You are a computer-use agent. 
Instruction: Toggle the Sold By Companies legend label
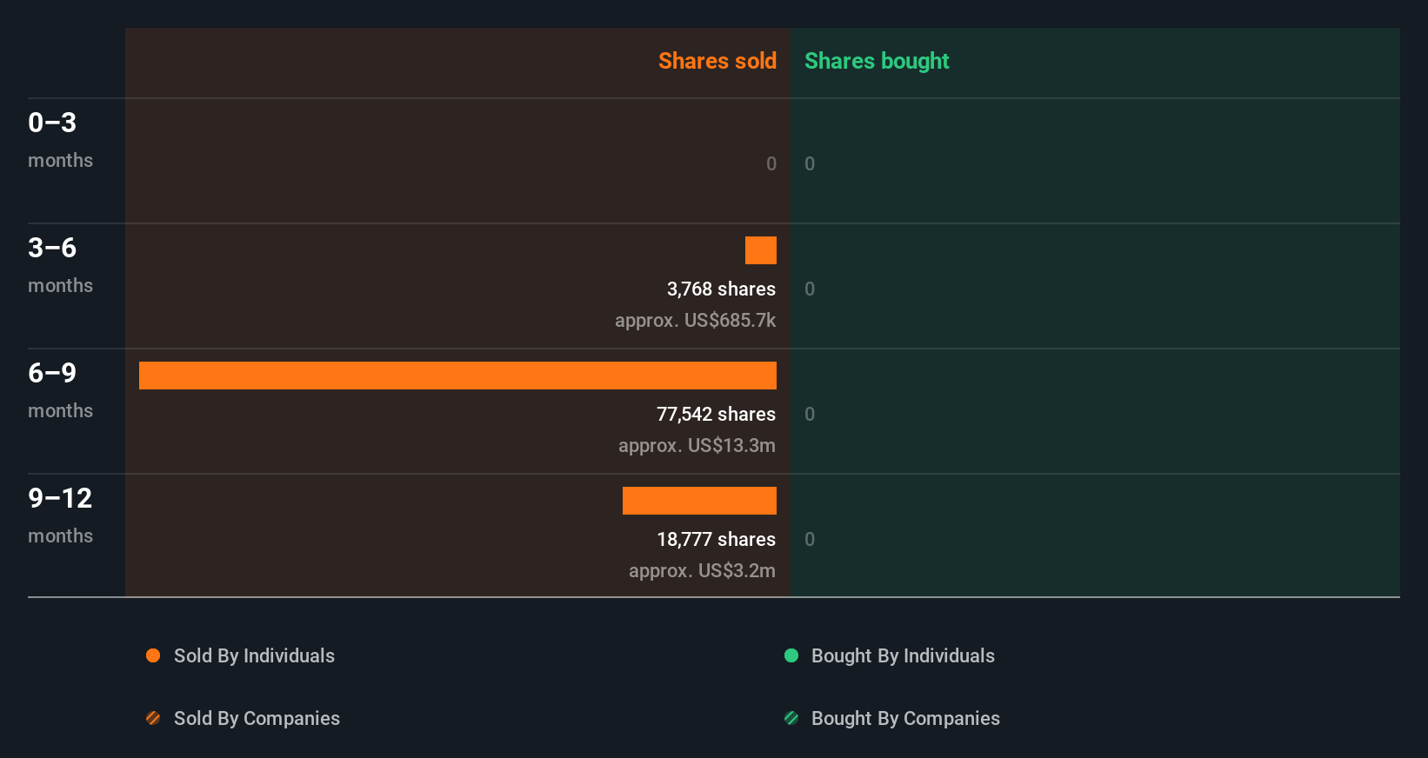click(x=257, y=718)
